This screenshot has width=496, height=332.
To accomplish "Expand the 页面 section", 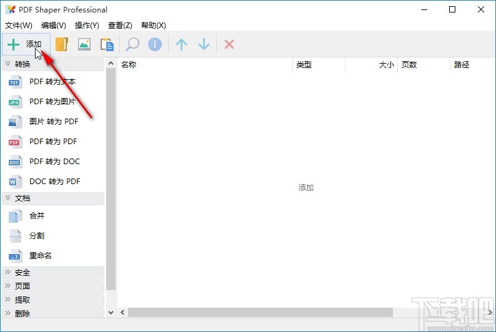I will tap(53, 286).
